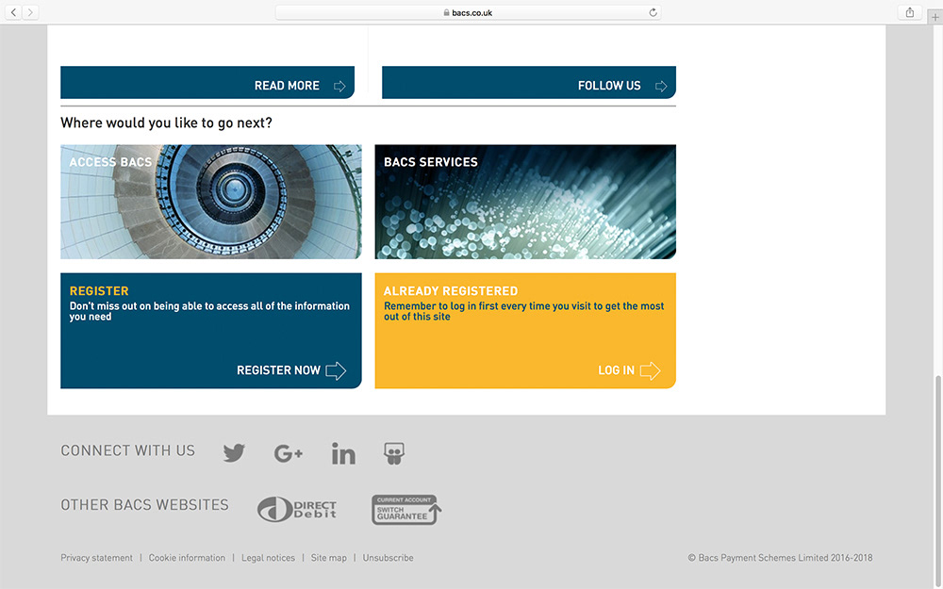Open the Cookie information link
This screenshot has width=943, height=589.
(187, 558)
